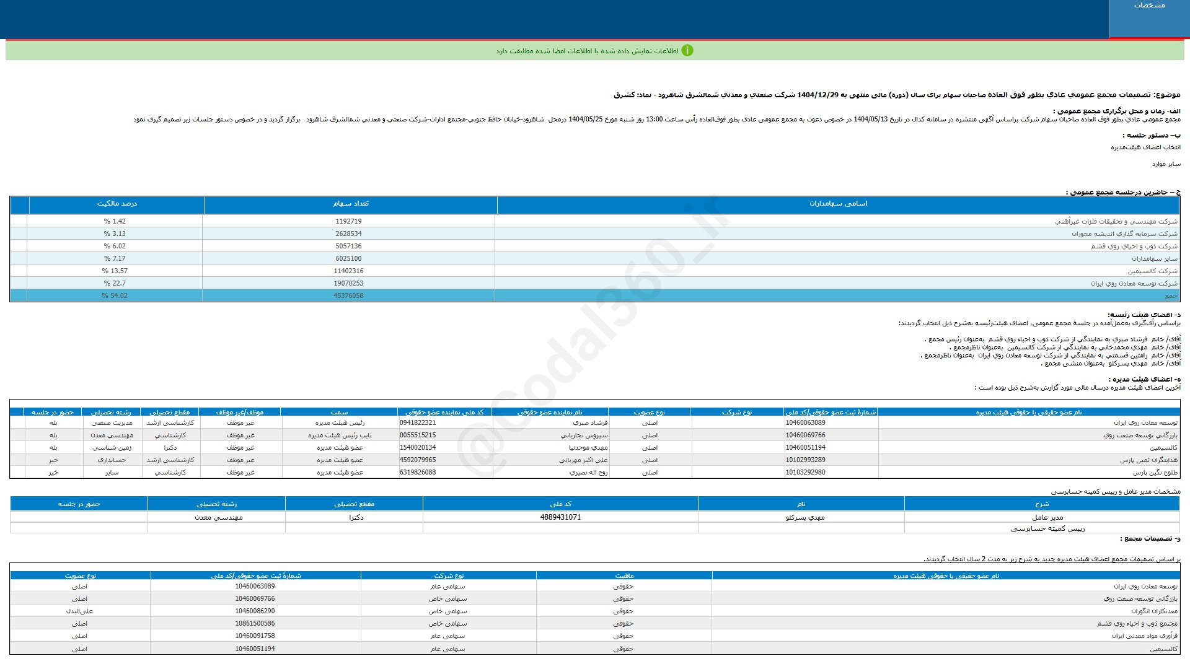This screenshot has height=669, width=1190.
Task: Select the share count 11402316
Action: coord(348,271)
